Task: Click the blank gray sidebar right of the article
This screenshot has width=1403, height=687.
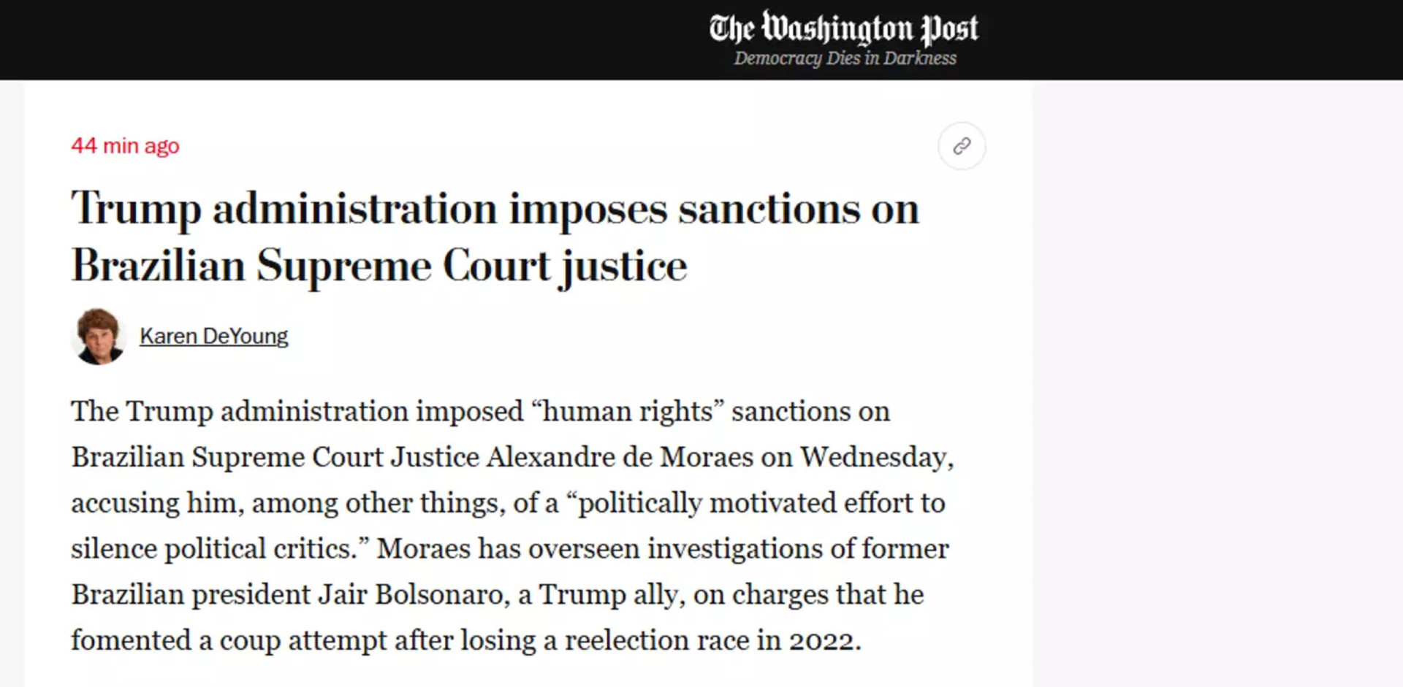Action: 1217,383
